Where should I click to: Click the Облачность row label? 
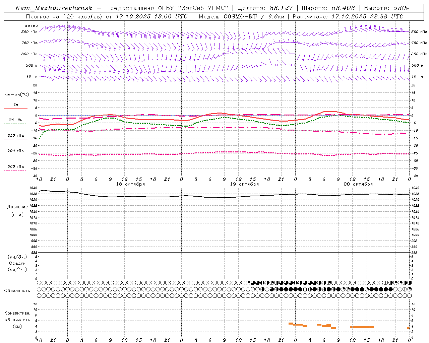[x=17, y=291]
